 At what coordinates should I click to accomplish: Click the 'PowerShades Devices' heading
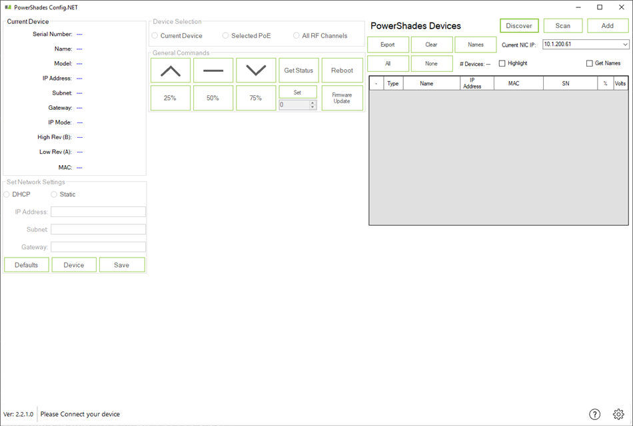[x=416, y=26]
